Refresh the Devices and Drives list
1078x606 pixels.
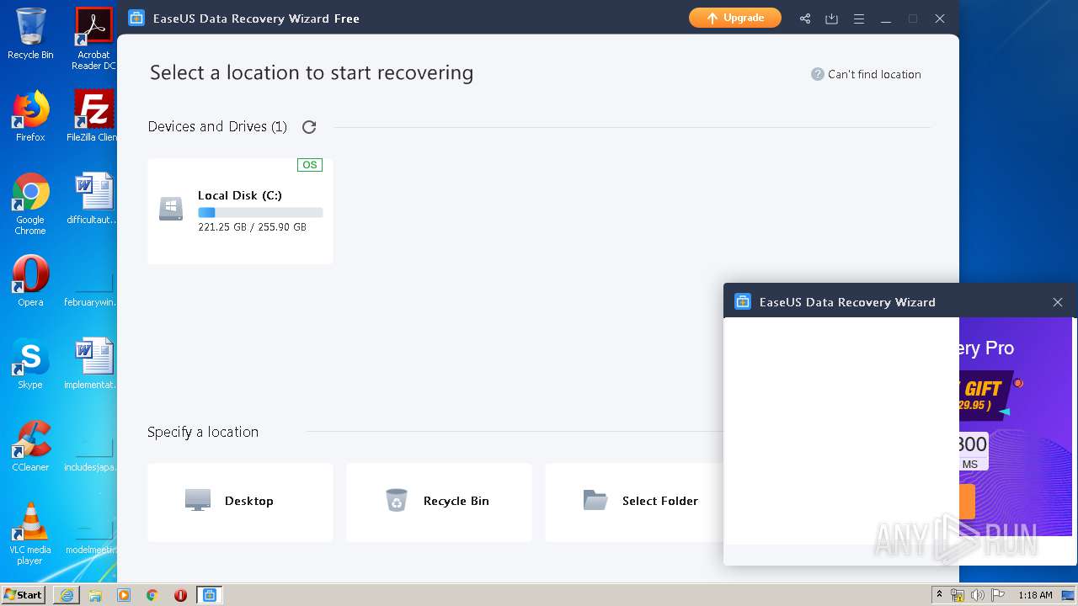(x=309, y=127)
